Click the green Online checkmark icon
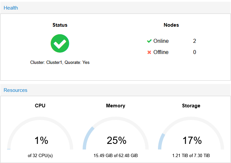231x163 pixels. pos(149,41)
